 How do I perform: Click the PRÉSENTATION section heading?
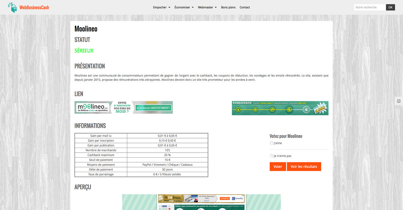pyautogui.click(x=90, y=66)
